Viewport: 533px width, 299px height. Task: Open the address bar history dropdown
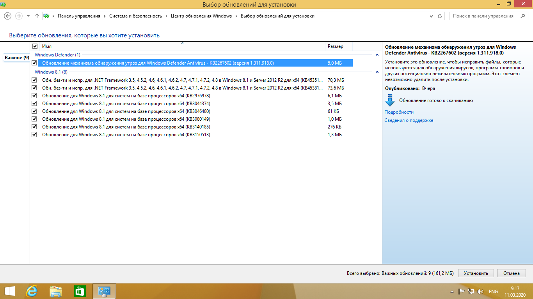431,16
